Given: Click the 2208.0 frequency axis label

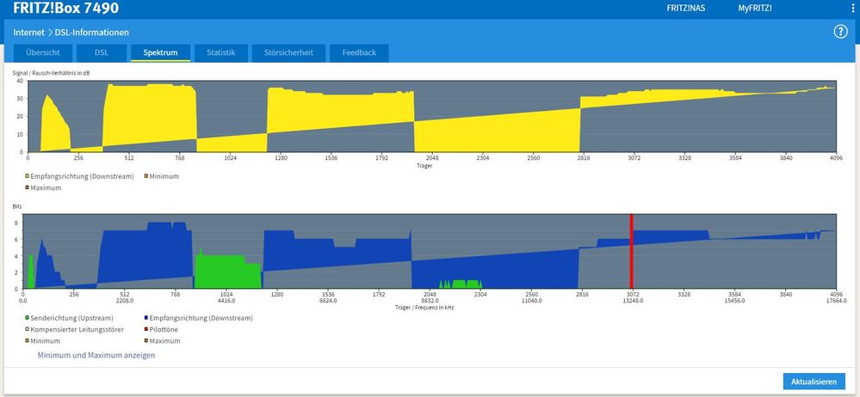Looking at the screenshot, I should click(x=124, y=301).
